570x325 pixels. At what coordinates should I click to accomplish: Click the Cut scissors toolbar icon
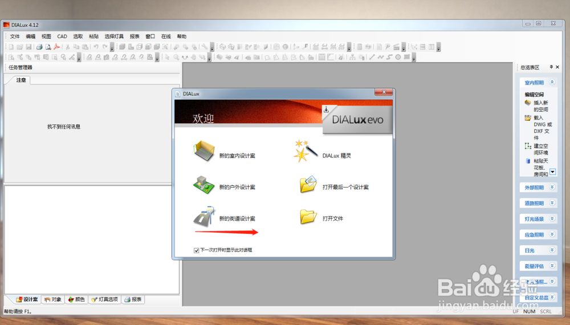click(x=68, y=47)
